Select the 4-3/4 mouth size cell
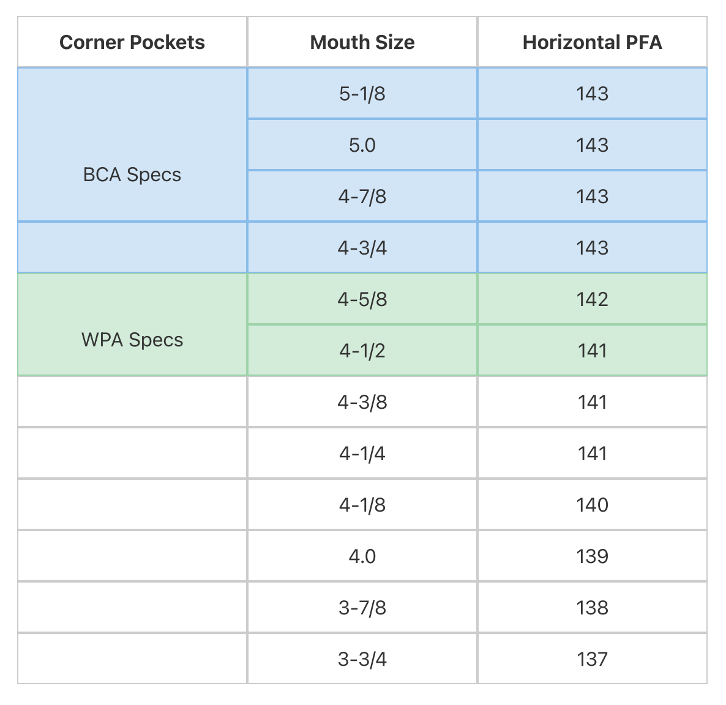Viewport: 726px width, 705px height. coord(362,248)
